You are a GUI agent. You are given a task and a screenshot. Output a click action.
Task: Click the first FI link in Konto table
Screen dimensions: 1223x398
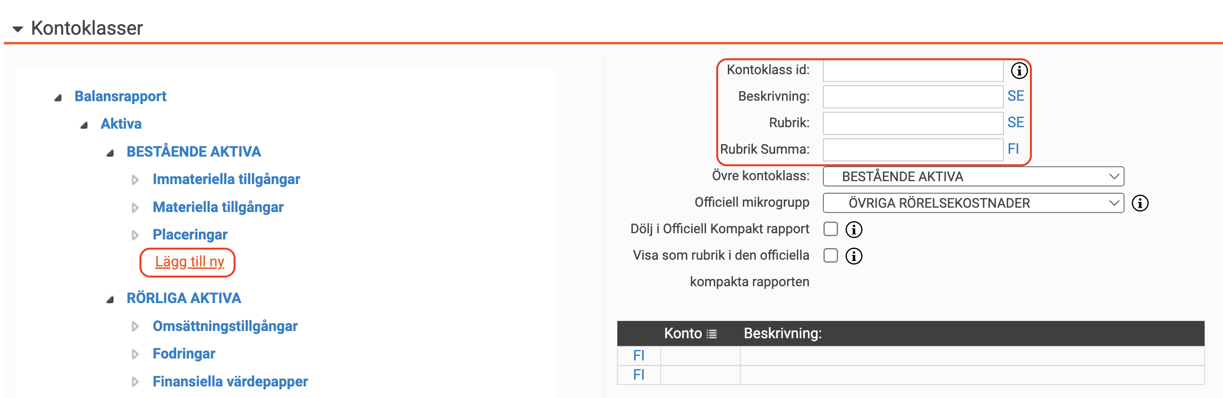(x=639, y=356)
